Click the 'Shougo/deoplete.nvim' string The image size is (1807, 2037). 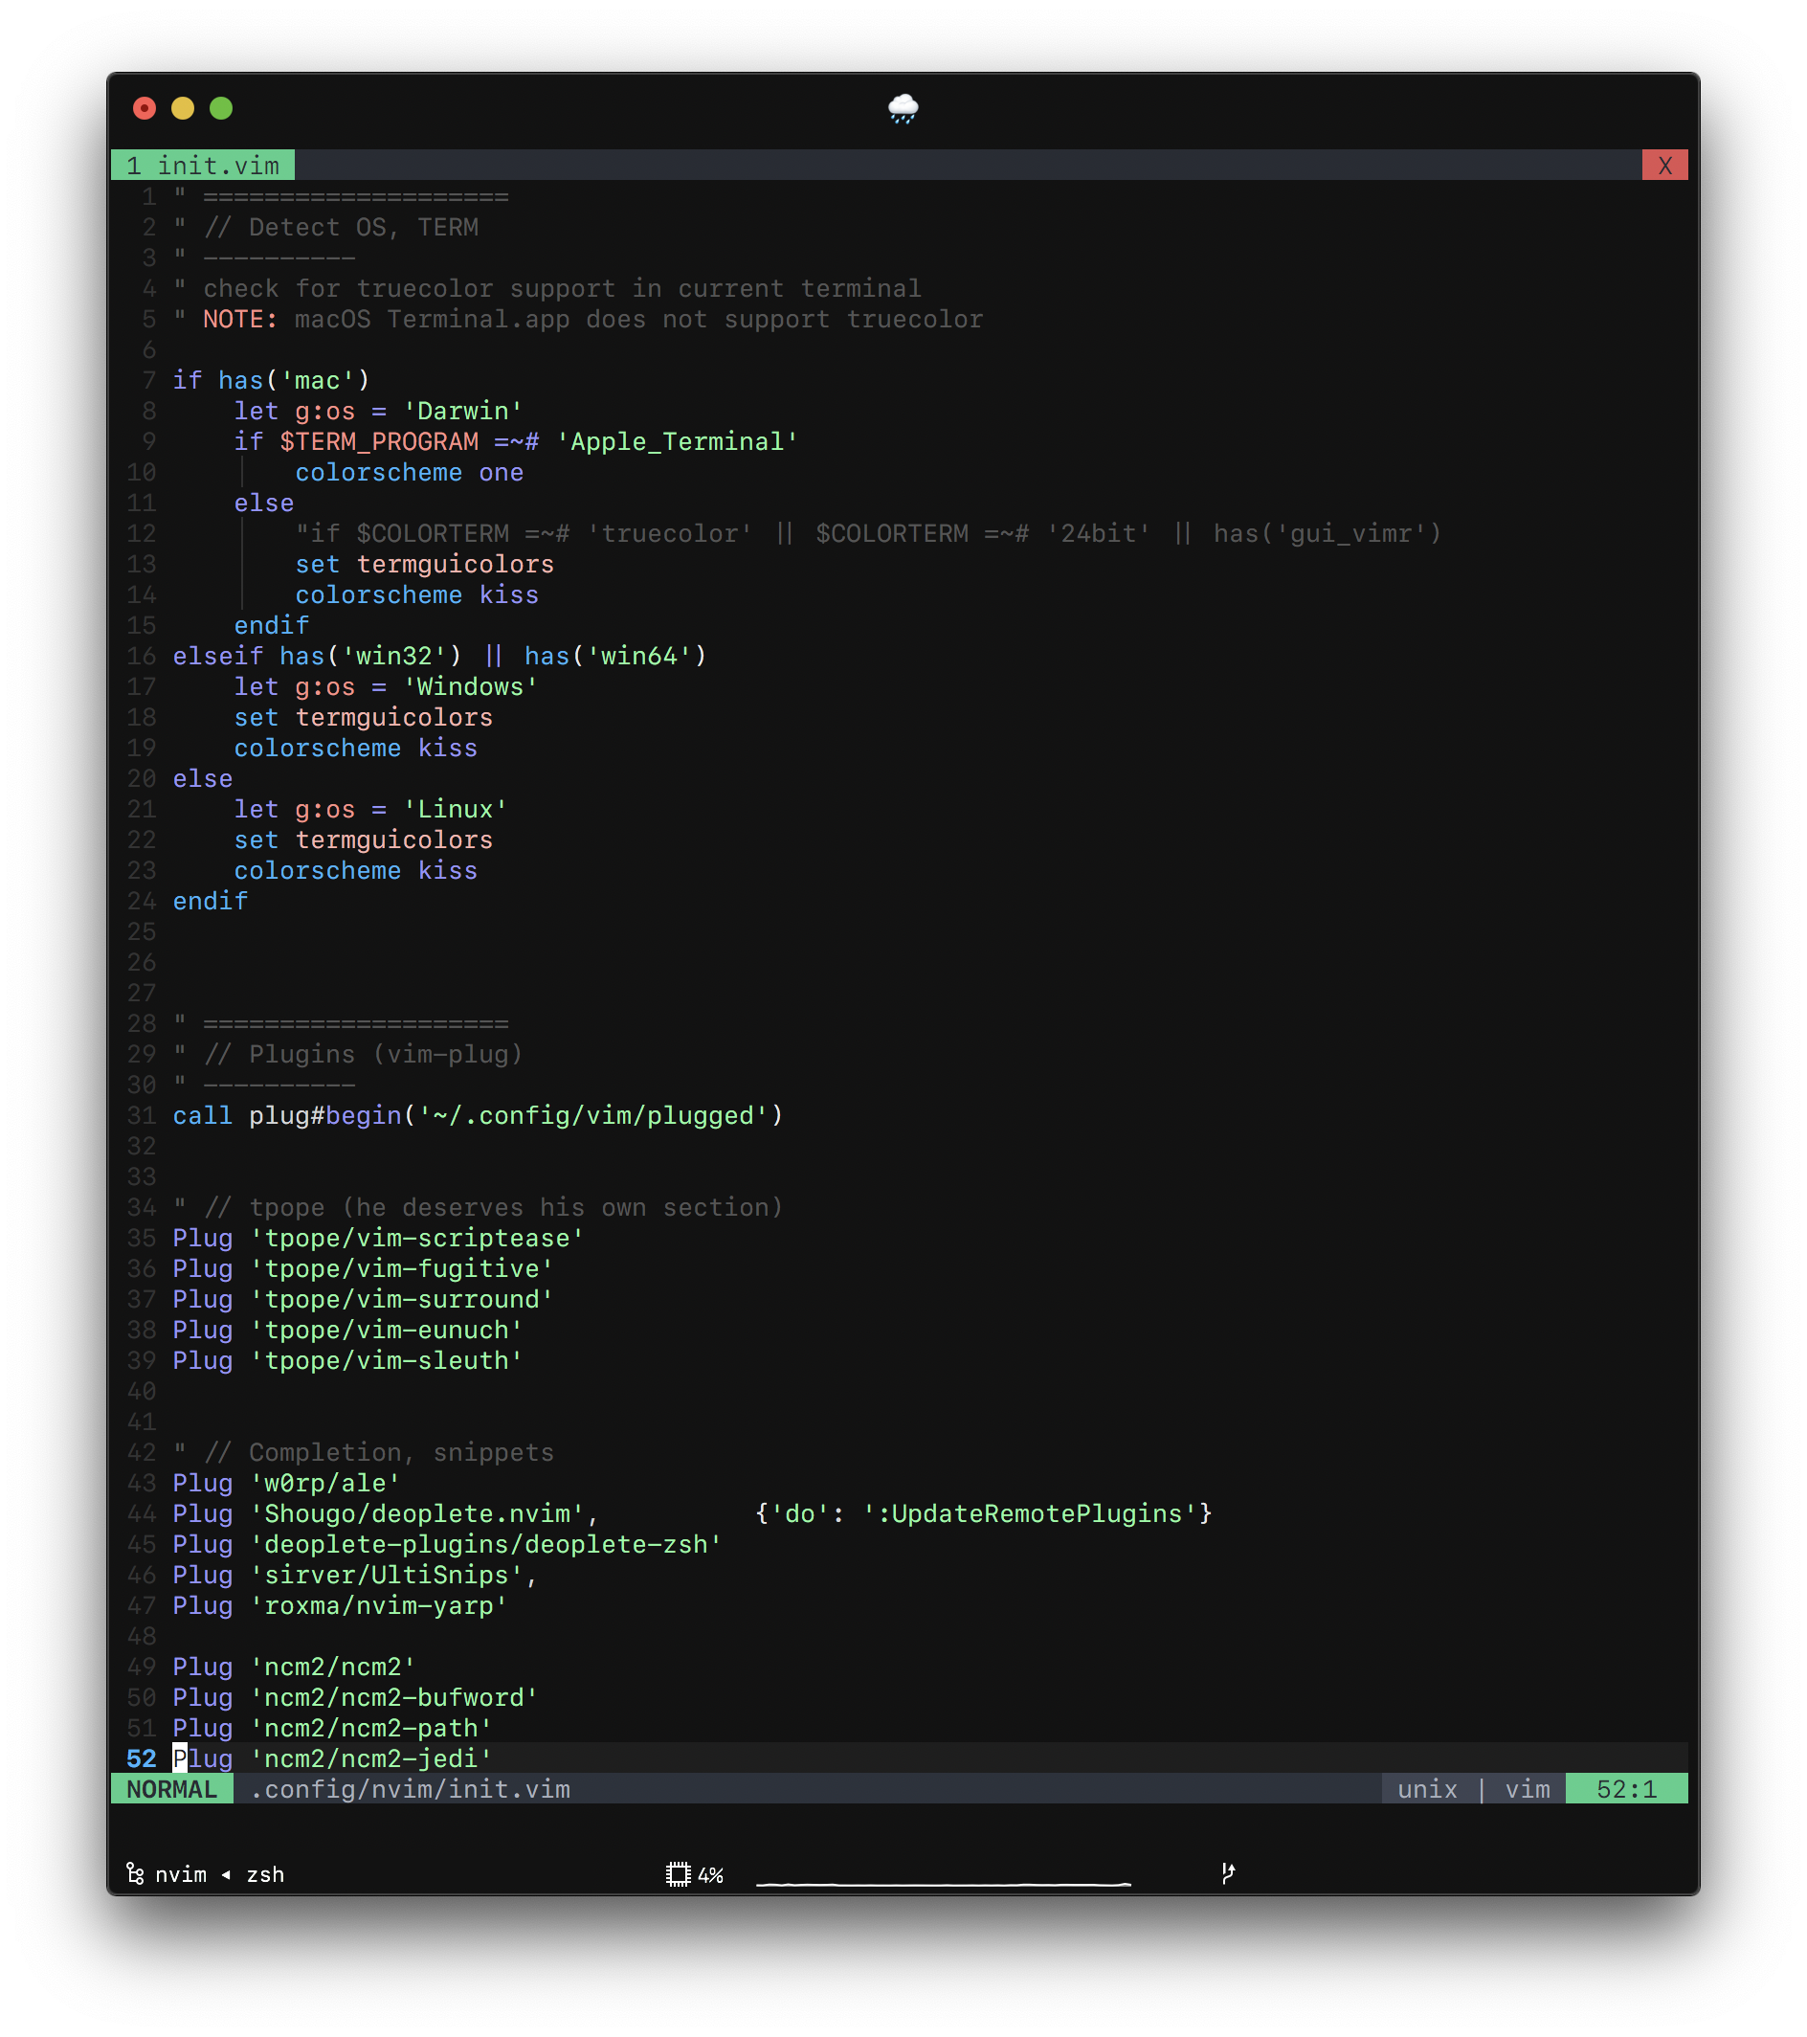(x=416, y=1513)
